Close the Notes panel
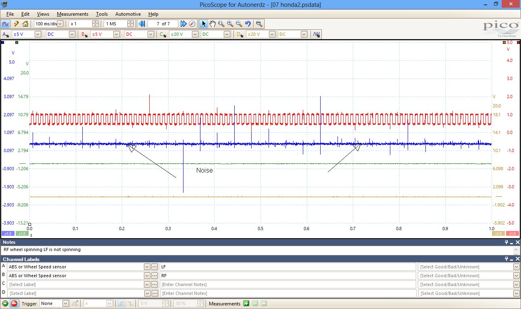Viewport: 521px width, 309px height. coord(518,242)
